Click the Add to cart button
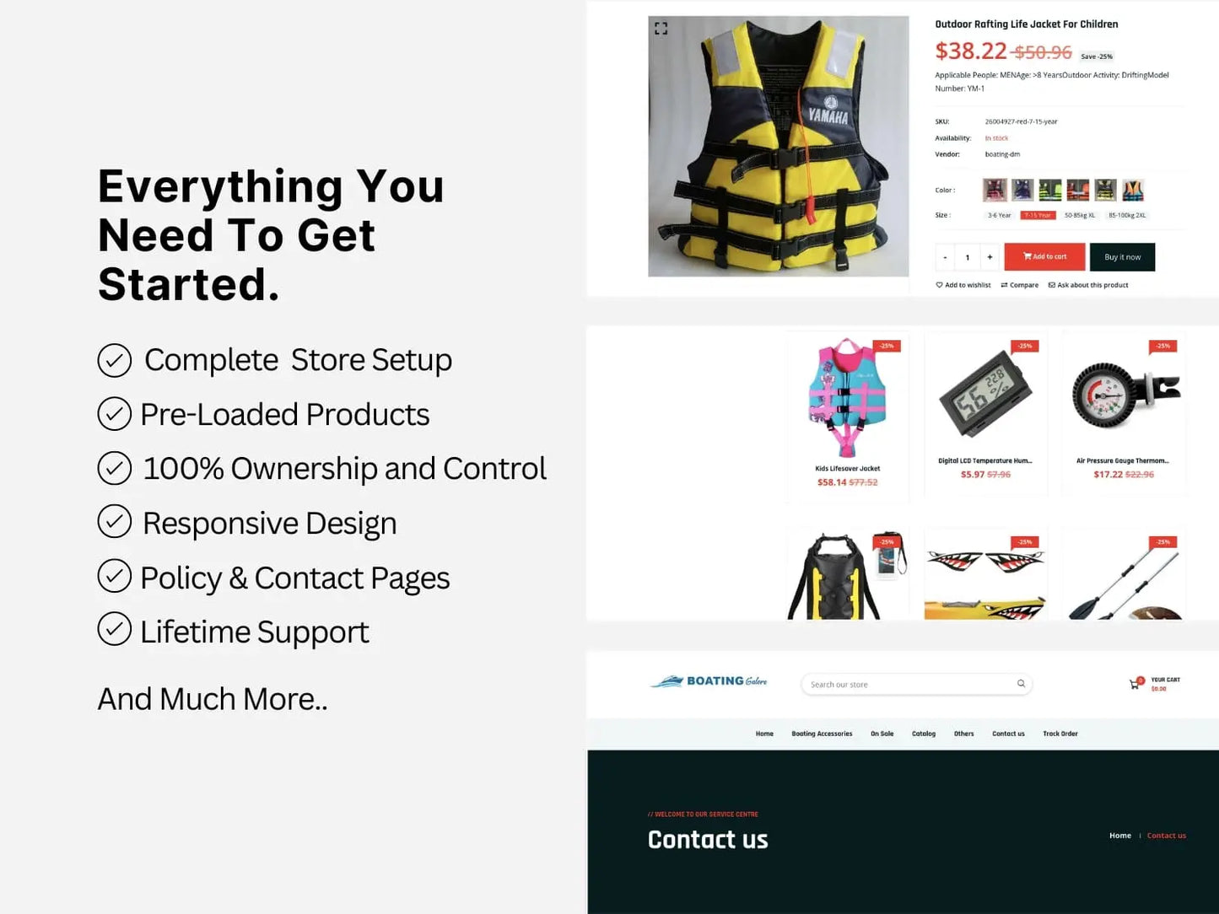Viewport: 1219px width, 914px height. (1044, 257)
